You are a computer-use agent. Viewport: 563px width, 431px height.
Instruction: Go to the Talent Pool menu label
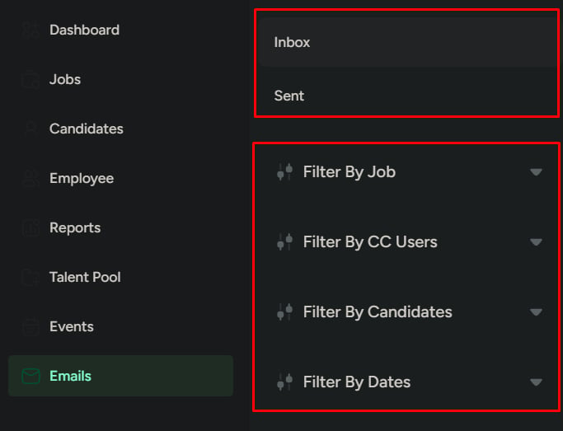click(x=85, y=278)
